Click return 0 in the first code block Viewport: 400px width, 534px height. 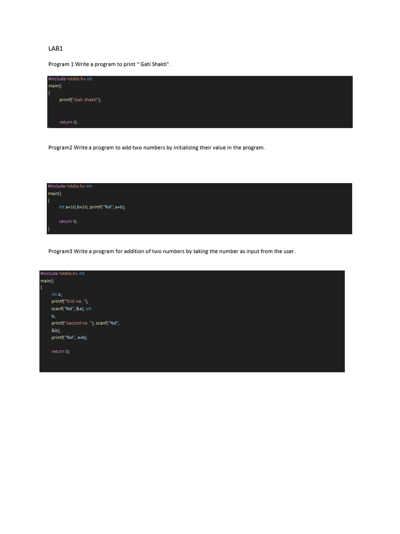pos(68,122)
